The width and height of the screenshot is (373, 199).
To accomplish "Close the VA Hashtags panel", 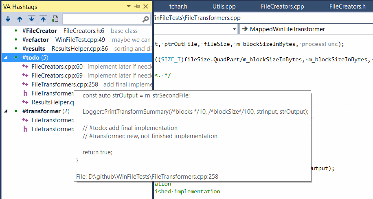I will pyautogui.click(x=146, y=6).
